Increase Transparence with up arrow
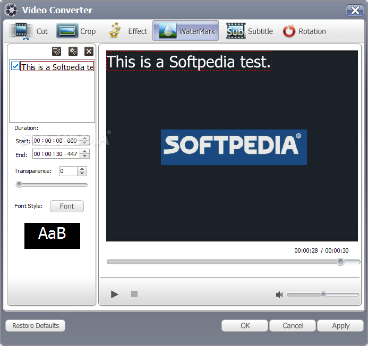The width and height of the screenshot is (368, 346). click(82, 169)
